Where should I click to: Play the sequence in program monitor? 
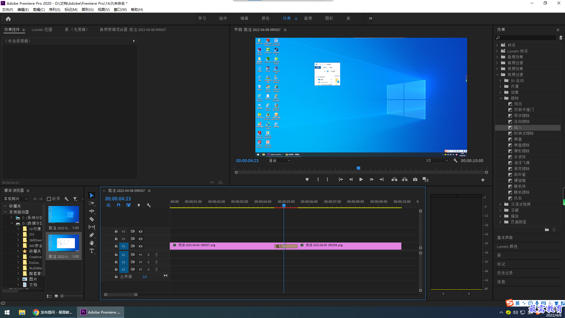(361, 179)
